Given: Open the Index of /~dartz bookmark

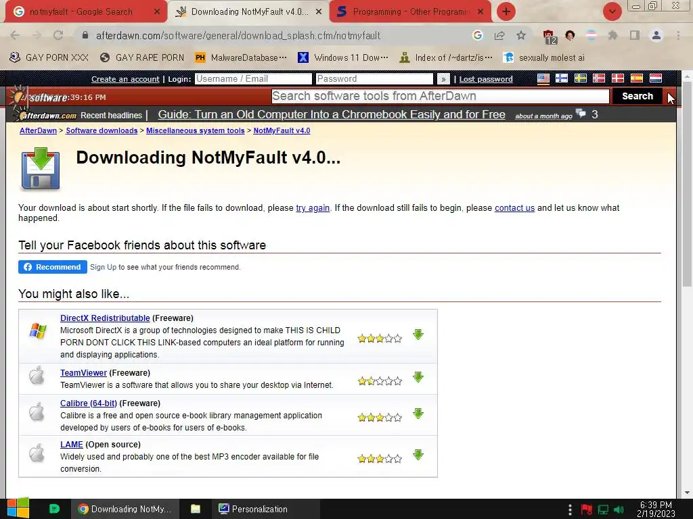Looking at the screenshot, I should [x=445, y=57].
